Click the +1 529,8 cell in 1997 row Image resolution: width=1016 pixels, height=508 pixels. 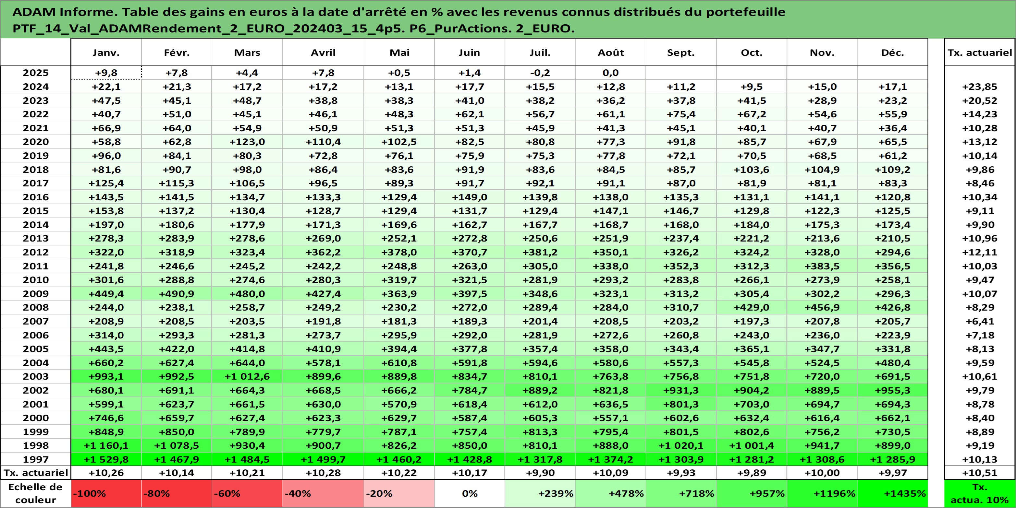coord(106,459)
